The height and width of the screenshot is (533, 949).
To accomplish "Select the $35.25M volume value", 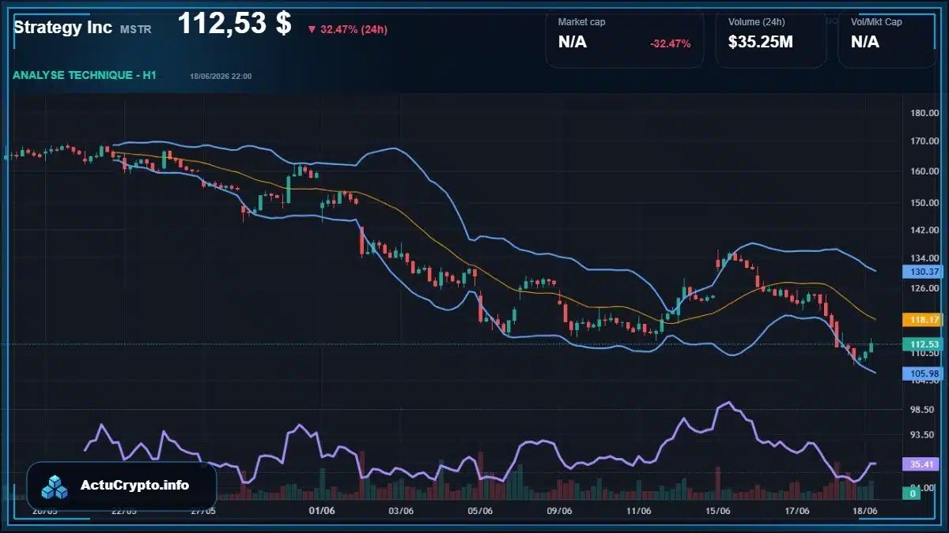I will (761, 43).
